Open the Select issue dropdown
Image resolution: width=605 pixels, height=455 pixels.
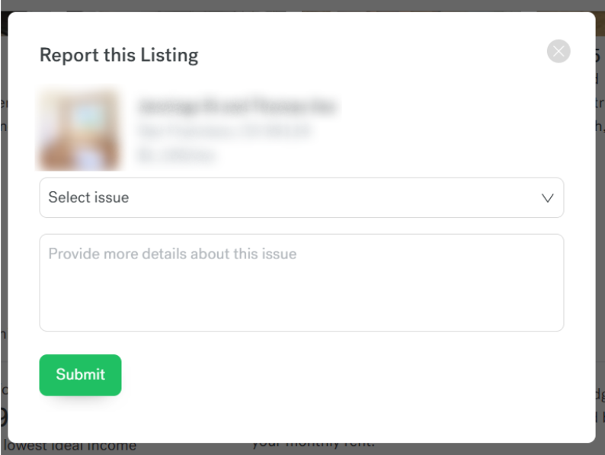[x=301, y=197]
